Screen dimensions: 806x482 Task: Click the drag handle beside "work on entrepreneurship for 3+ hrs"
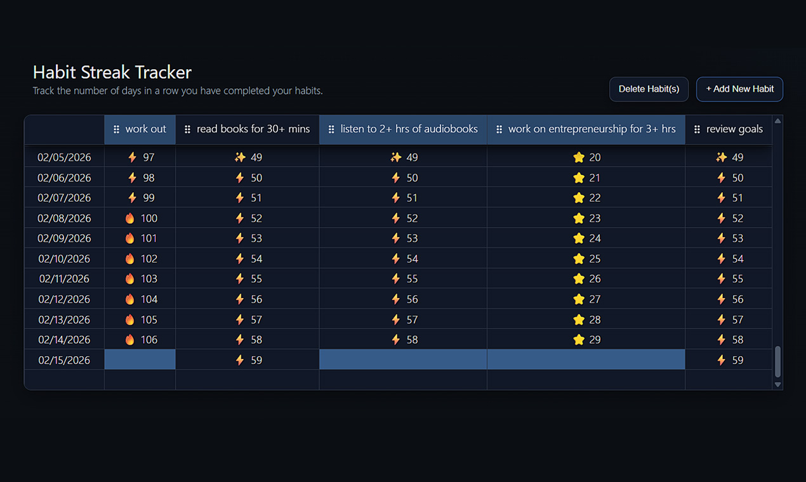coord(499,129)
